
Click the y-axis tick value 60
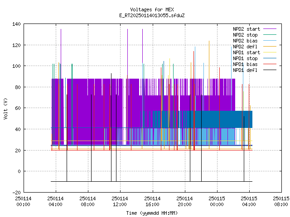(18, 108)
